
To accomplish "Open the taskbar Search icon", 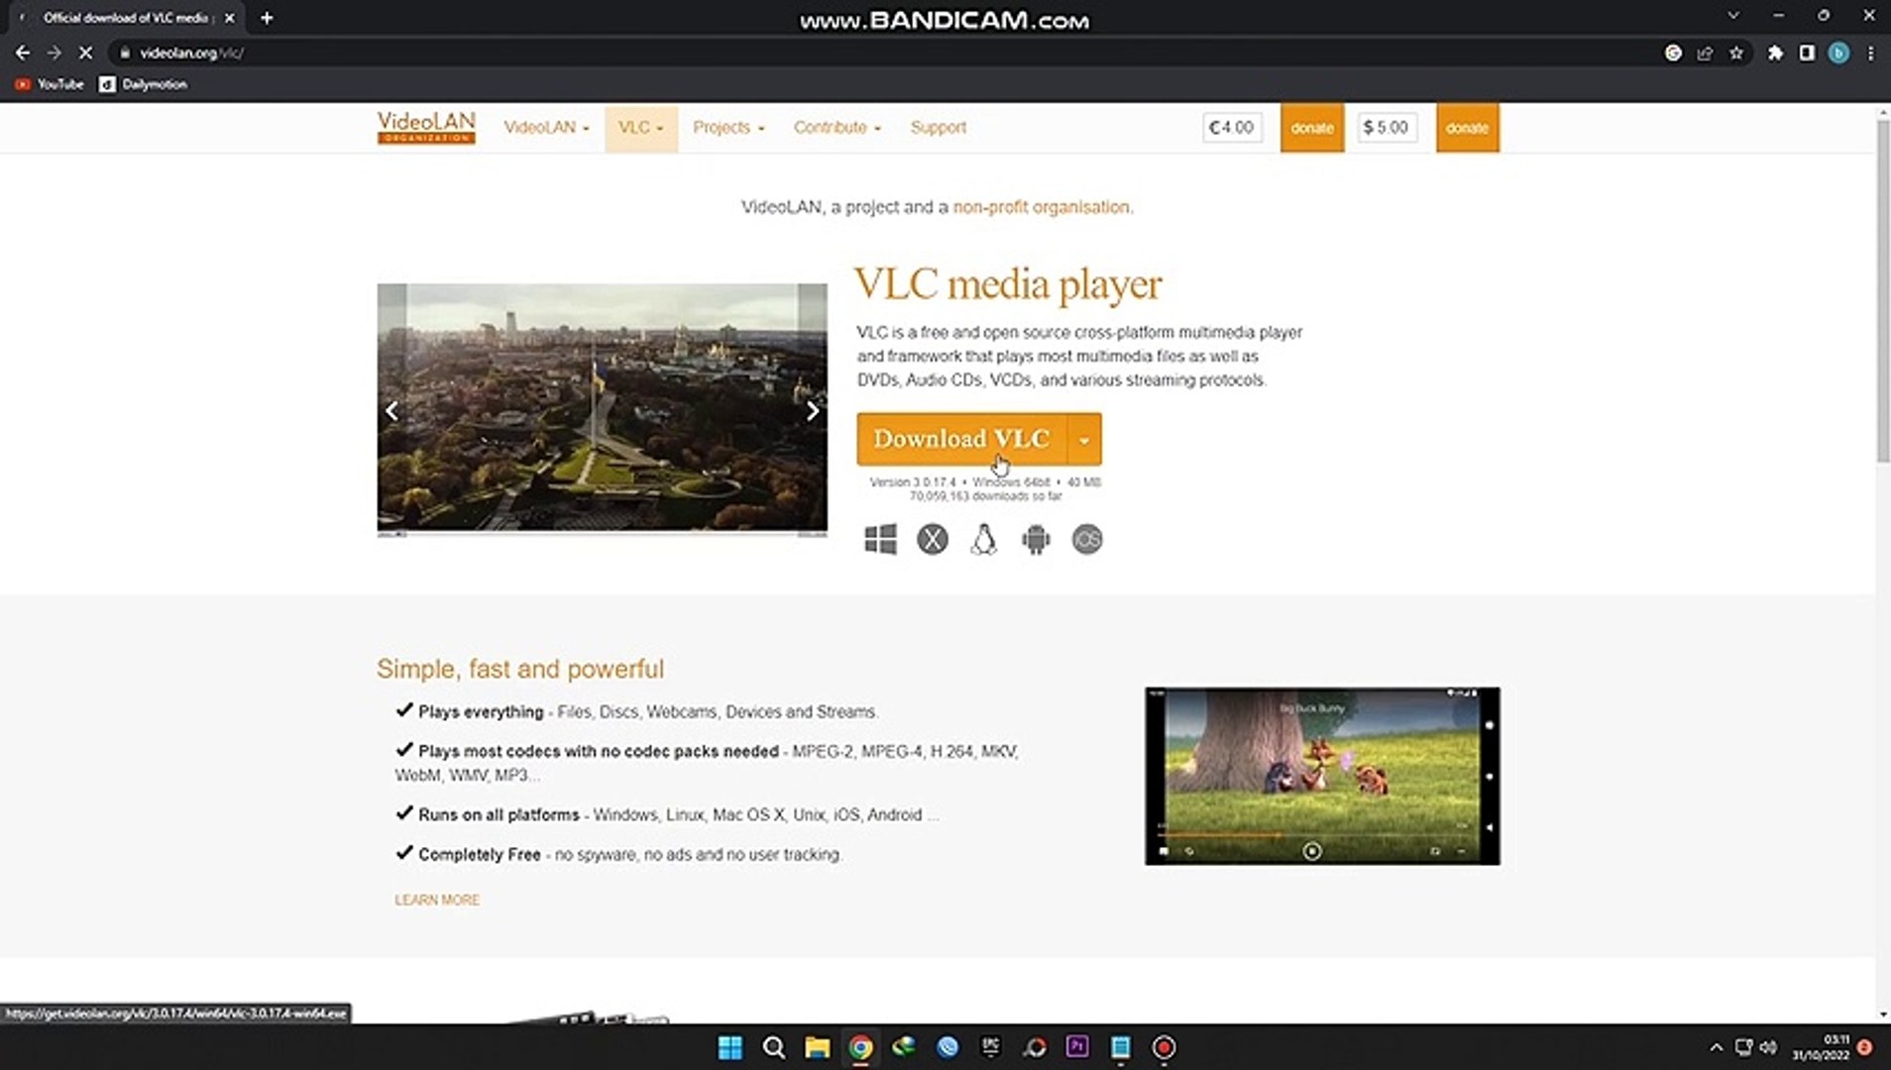I will coord(774,1047).
